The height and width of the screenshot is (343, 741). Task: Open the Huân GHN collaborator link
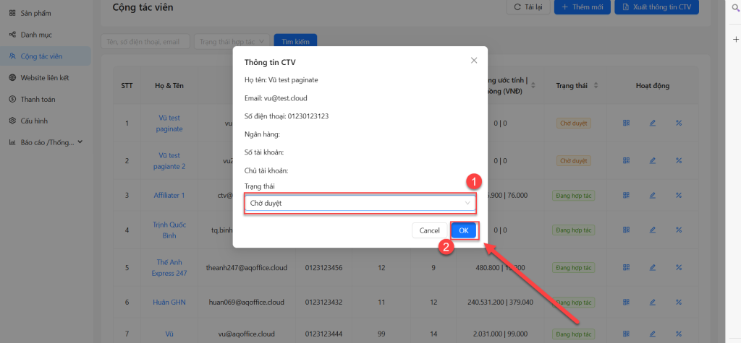point(169,302)
